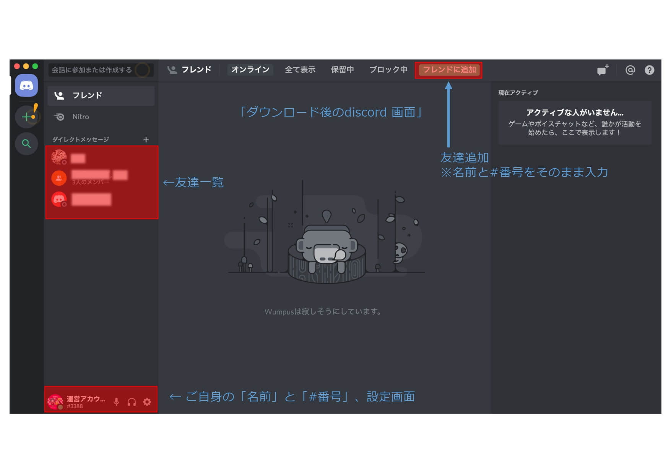Click the username 運営アカウ... #3388
The image size is (671, 474).
pyautogui.click(x=86, y=402)
